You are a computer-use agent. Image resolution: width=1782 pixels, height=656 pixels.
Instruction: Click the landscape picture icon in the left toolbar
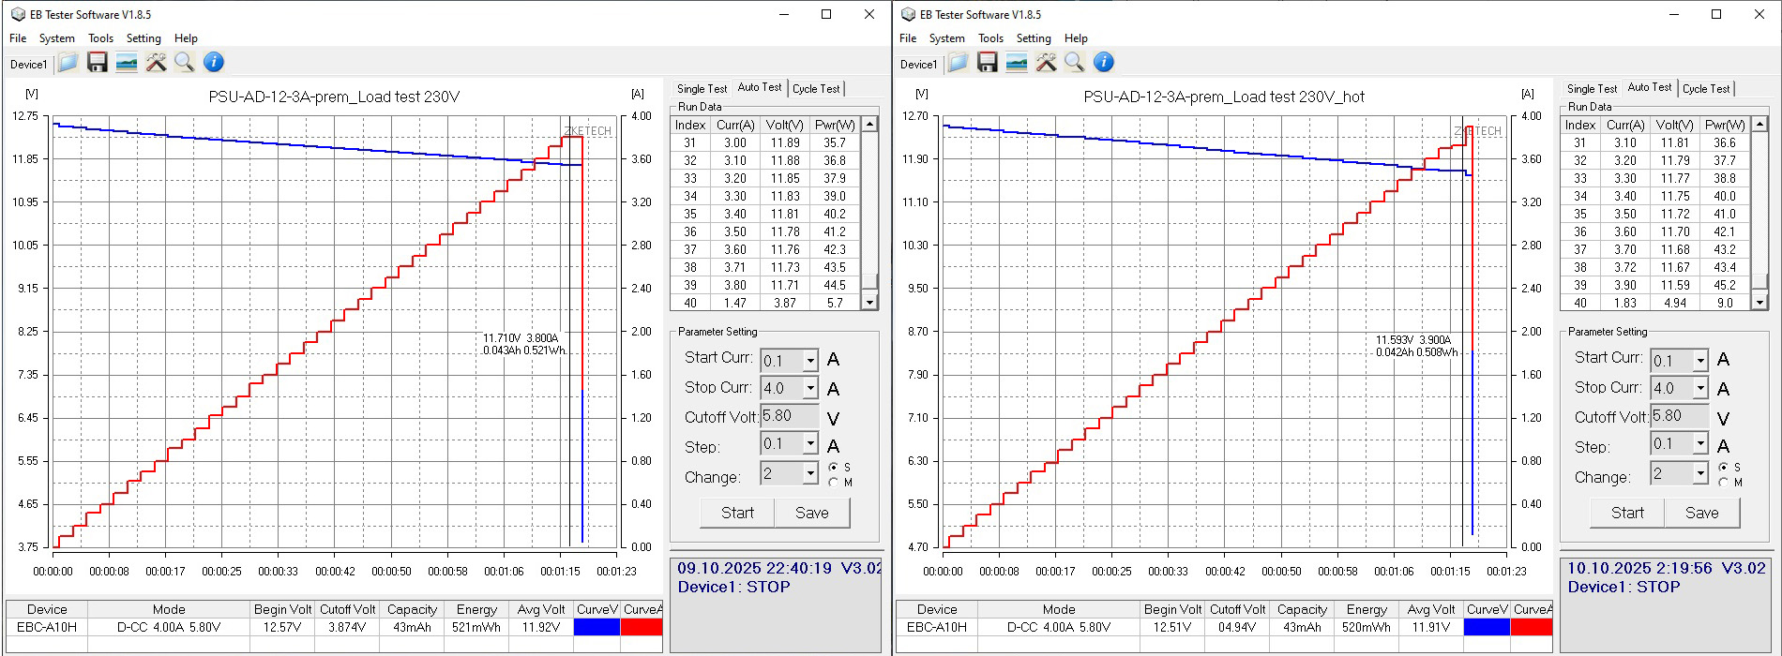coord(127,63)
